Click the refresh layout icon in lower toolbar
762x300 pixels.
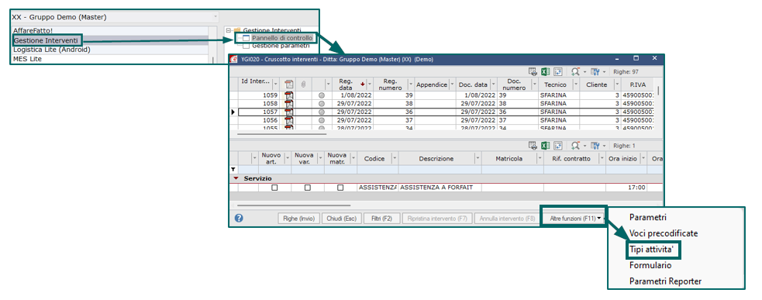[558, 146]
